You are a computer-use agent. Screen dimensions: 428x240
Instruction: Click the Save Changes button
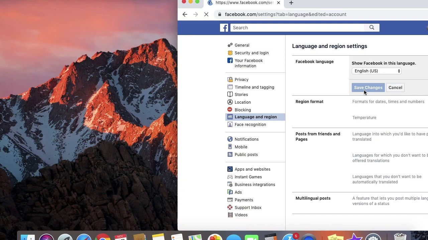click(368, 87)
